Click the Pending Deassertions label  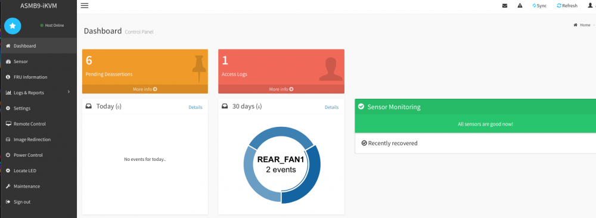tap(108, 74)
